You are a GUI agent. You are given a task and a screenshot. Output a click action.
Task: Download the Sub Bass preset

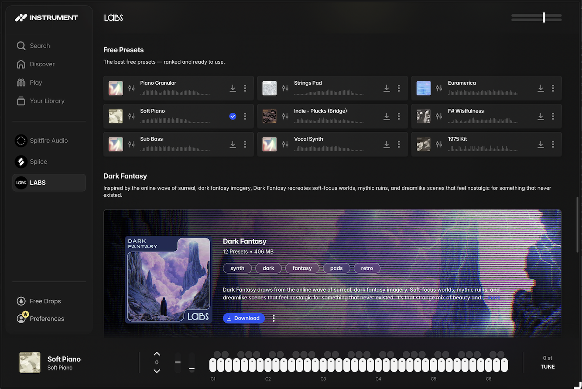click(x=233, y=144)
